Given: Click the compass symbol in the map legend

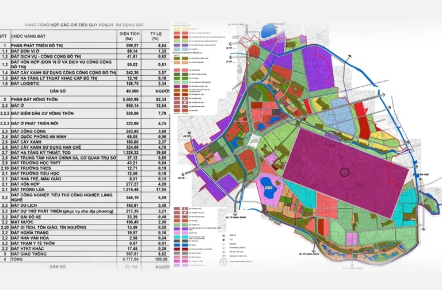Looking at the screenshot, I should point(223,262).
